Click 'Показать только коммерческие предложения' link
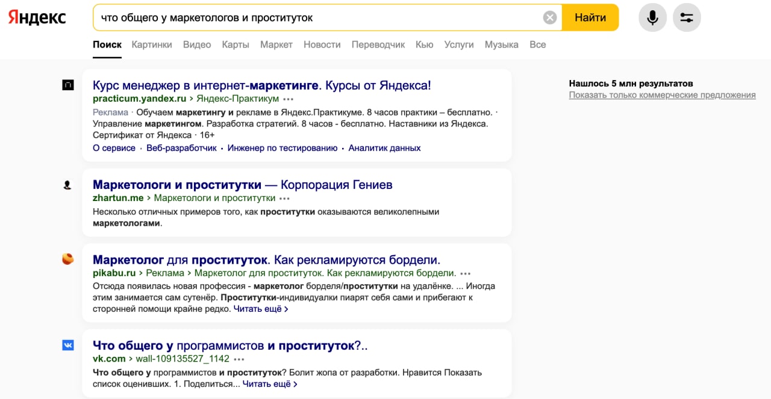771x399 pixels. pos(662,95)
